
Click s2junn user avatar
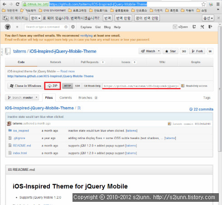(175, 27)
